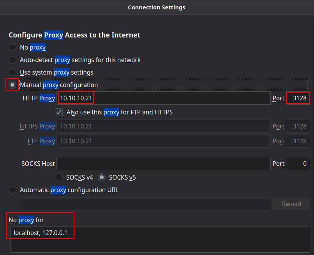The height and width of the screenshot is (255, 314).
Task: Click the HTTP Proxy Port field
Action: tap(298, 98)
